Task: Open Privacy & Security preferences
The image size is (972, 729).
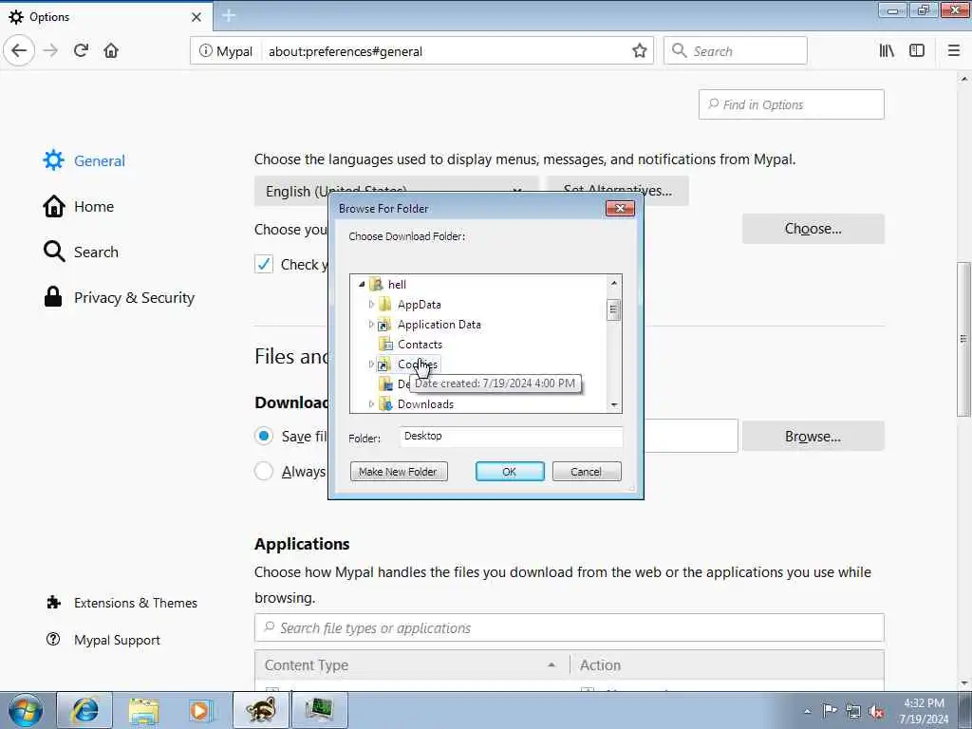Action: point(119,297)
